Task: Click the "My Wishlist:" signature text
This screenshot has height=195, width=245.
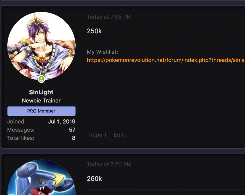Action: 102,52
